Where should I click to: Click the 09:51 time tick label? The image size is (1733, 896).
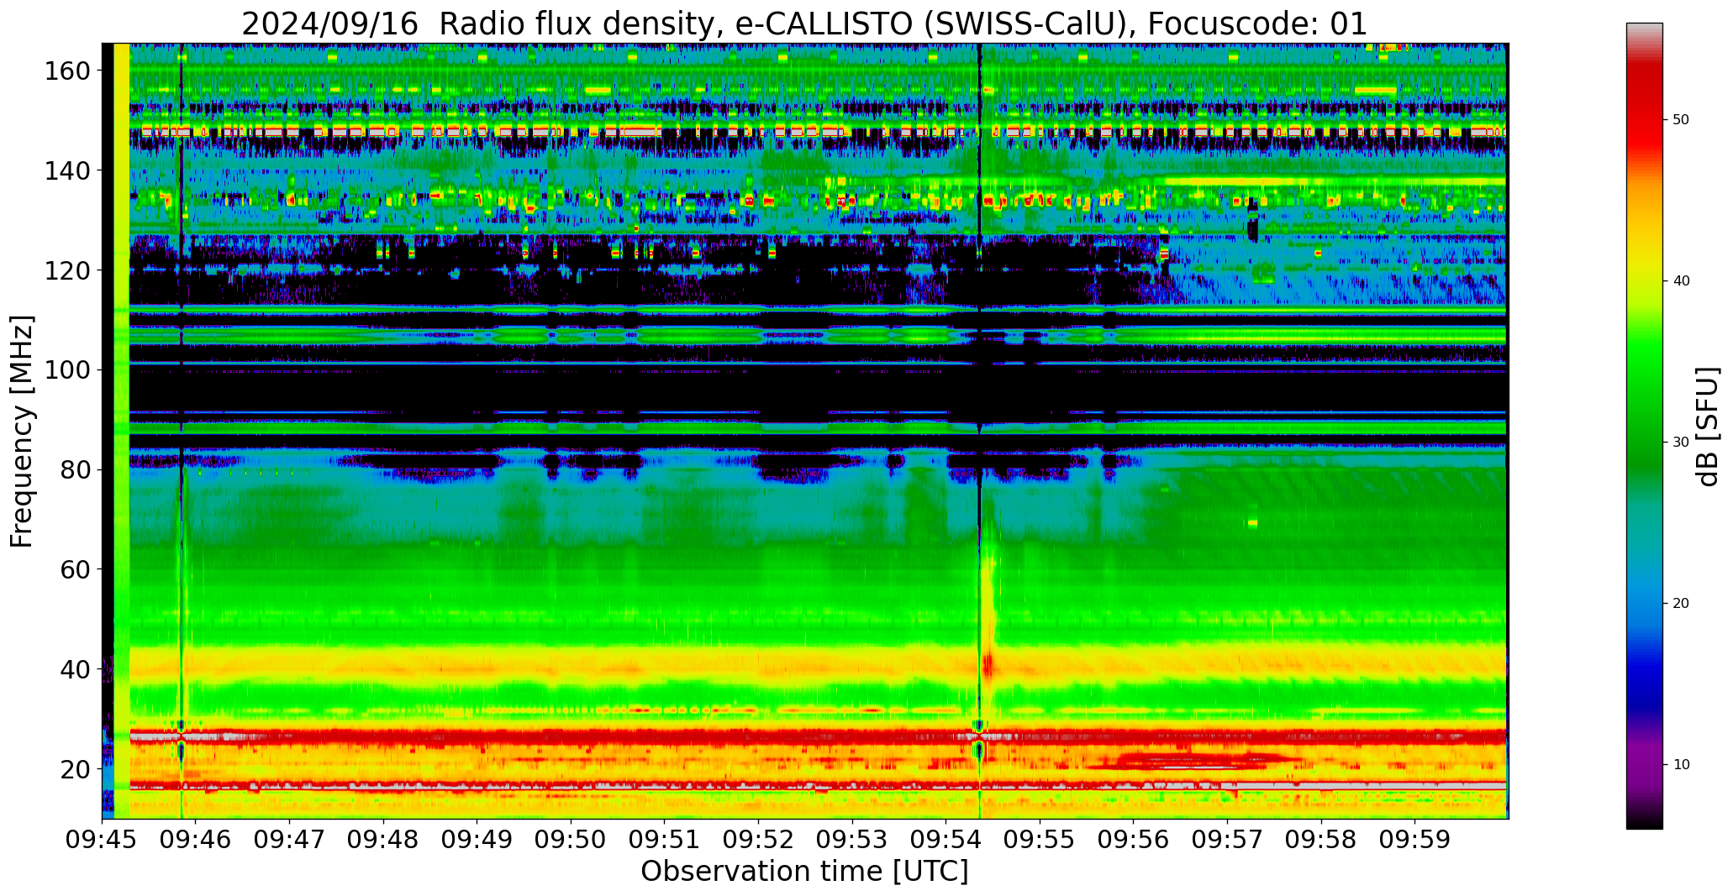(x=665, y=840)
